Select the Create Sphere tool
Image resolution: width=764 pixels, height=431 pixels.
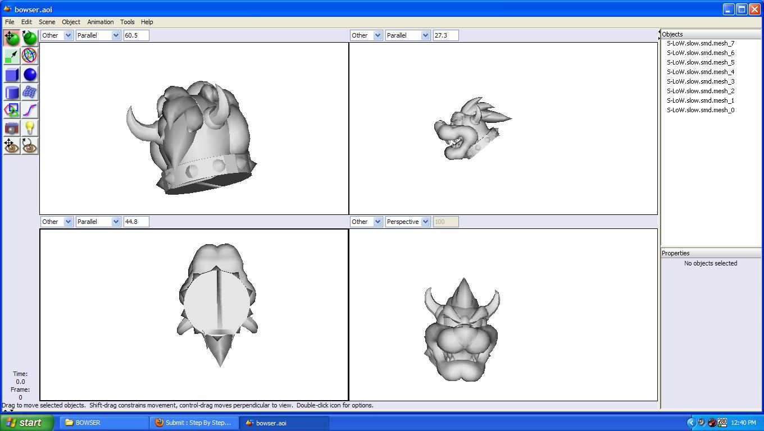coord(30,74)
